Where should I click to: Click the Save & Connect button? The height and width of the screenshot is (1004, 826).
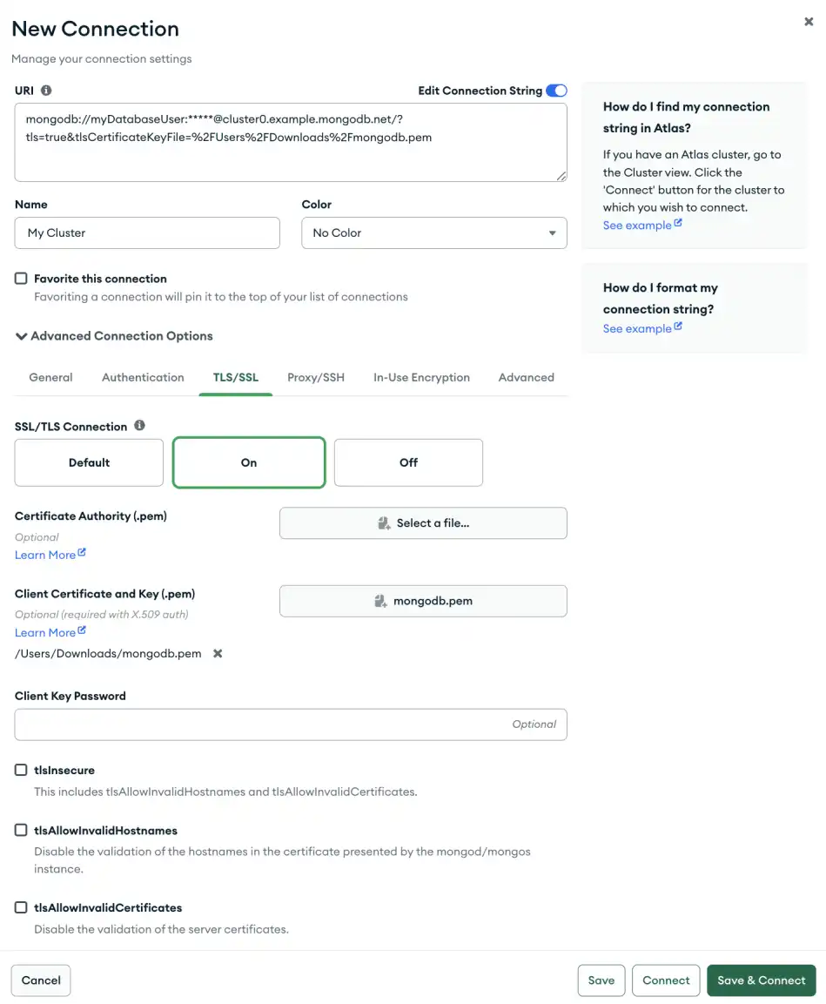tap(761, 980)
